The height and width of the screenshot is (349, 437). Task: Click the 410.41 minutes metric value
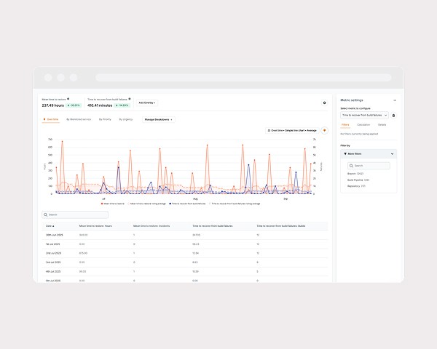click(x=100, y=105)
